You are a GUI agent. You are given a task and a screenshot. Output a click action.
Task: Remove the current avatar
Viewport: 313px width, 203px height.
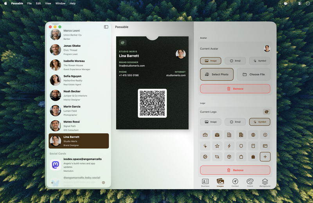[235, 89]
